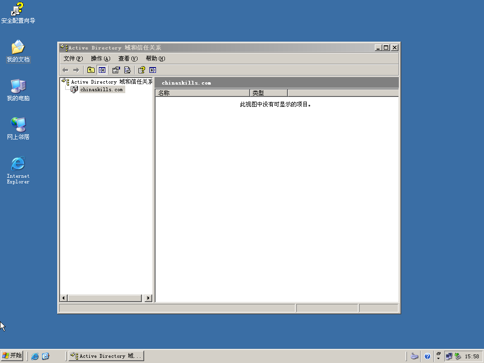
Task: Click the tray icon left of the clock
Action: coord(458,356)
